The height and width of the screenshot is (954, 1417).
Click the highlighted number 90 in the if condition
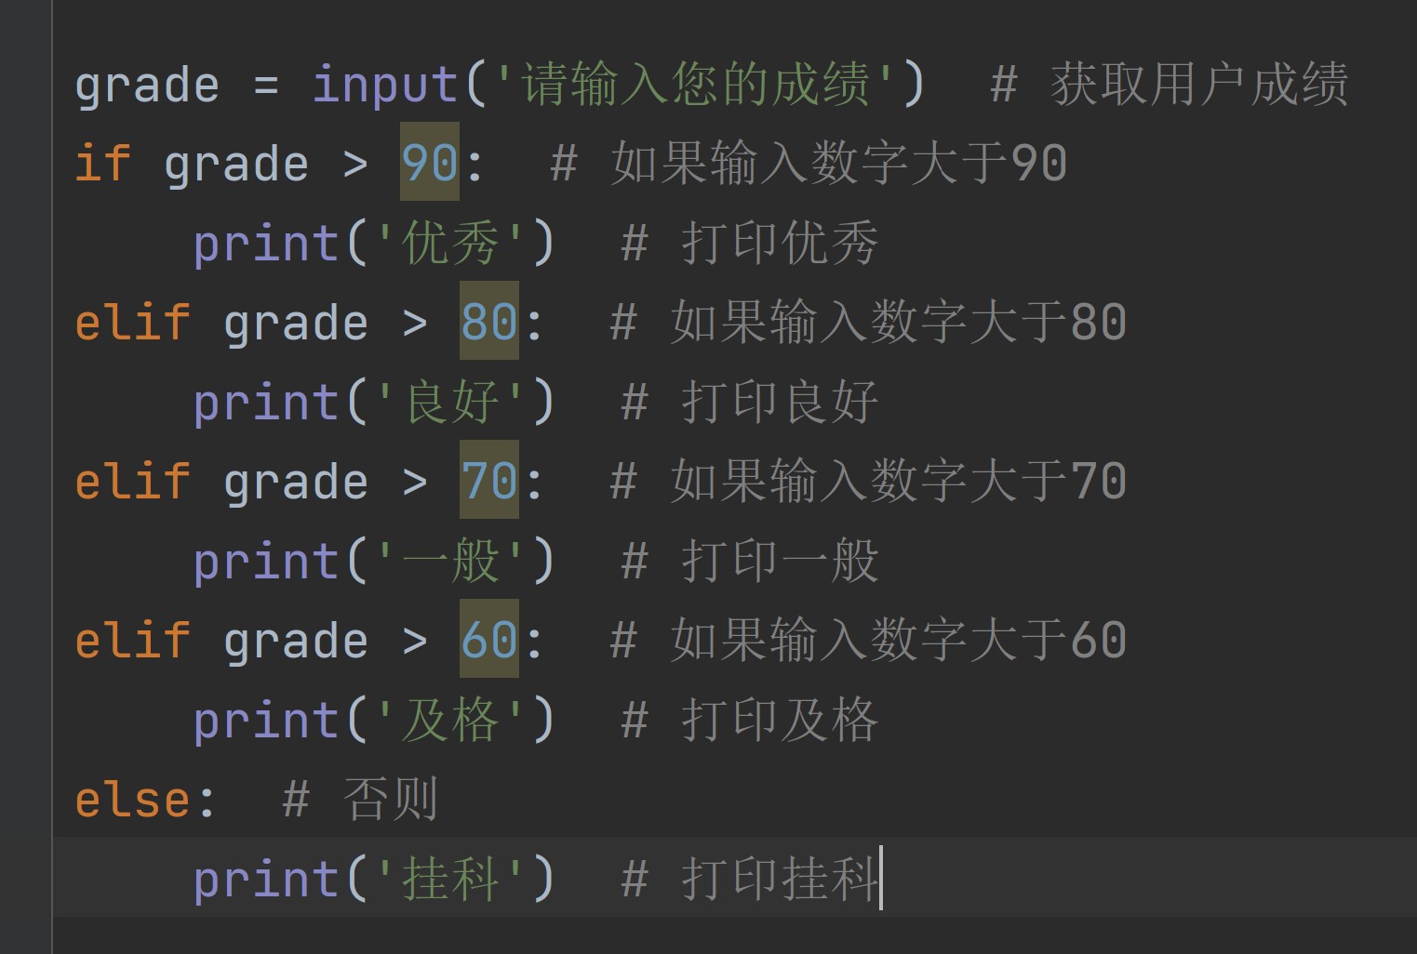tap(429, 163)
